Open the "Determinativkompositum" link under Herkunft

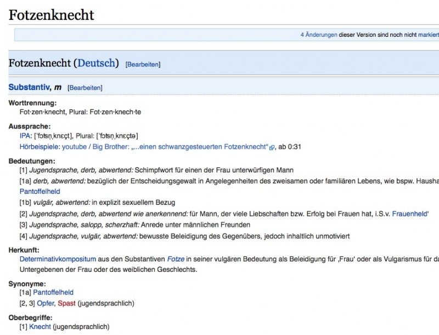pyautogui.click(x=58, y=259)
